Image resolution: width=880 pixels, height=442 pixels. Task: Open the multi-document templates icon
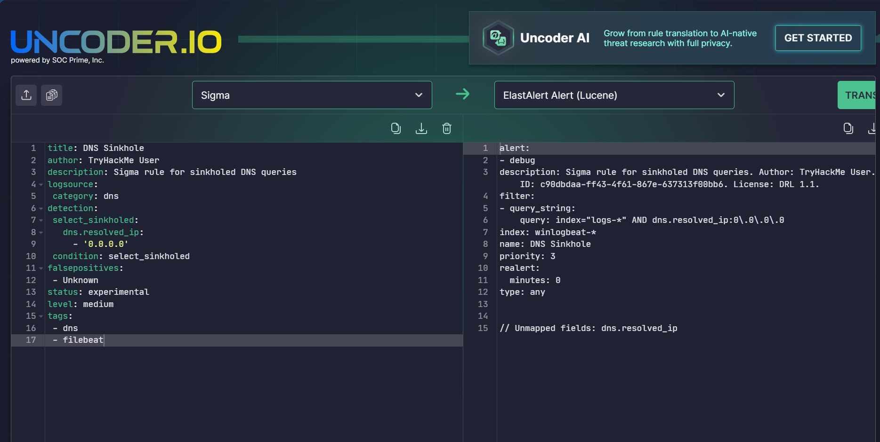[x=51, y=95]
